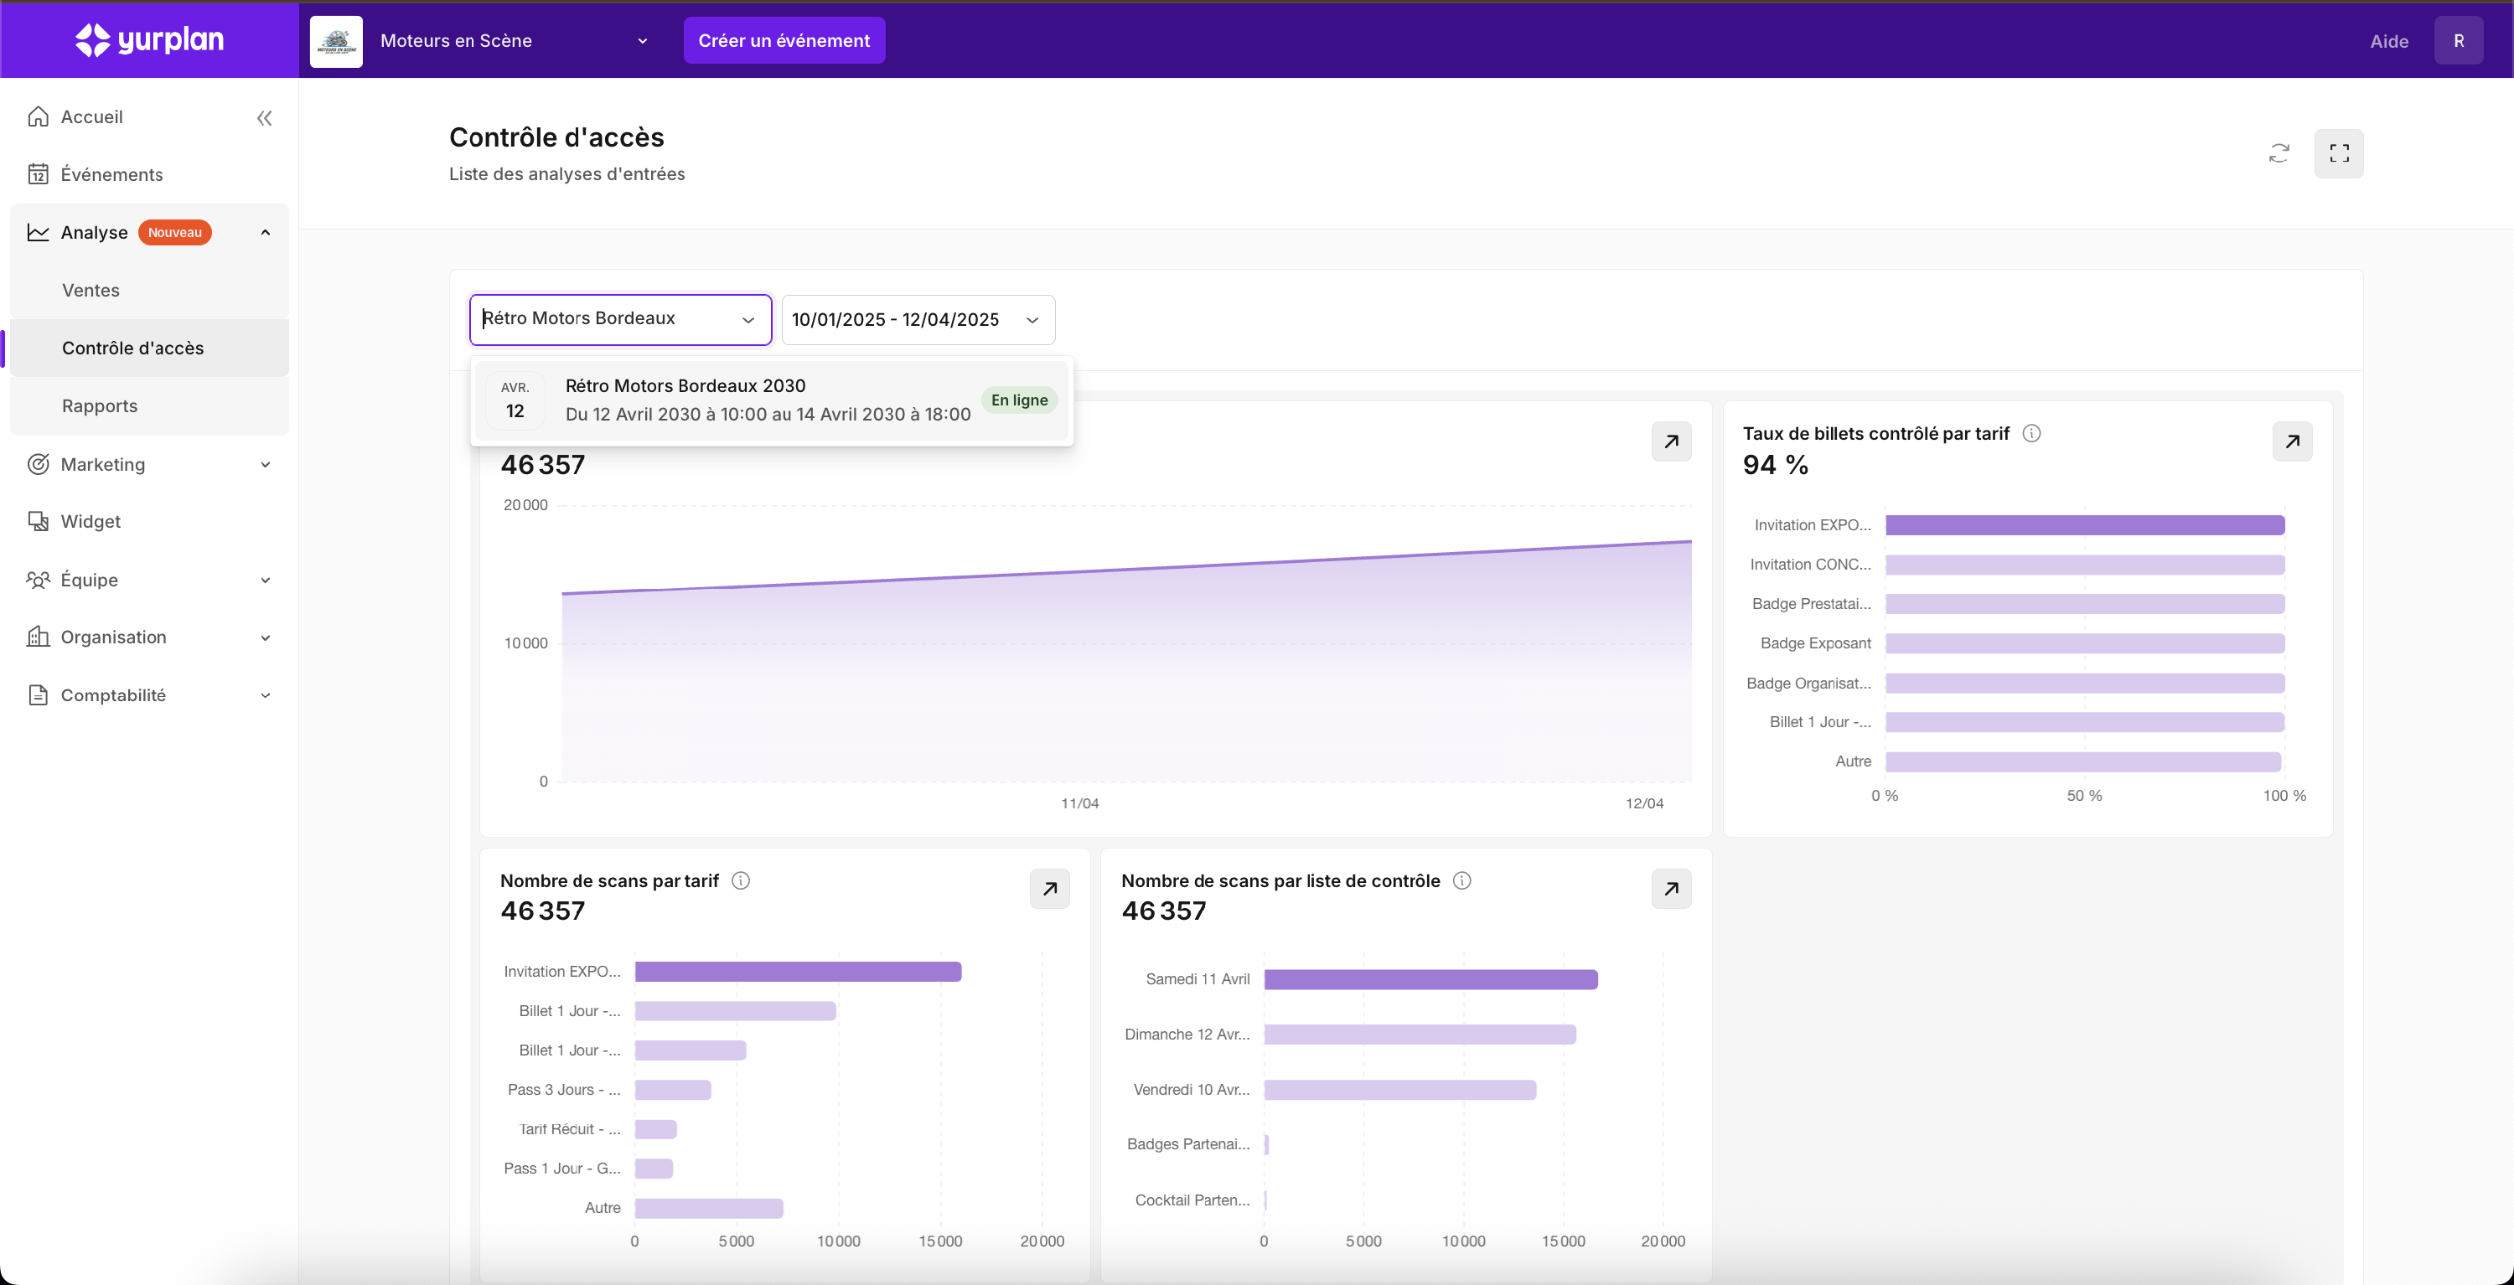2514x1285 pixels.
Task: Go to Ventes analysis page
Action: tap(91, 290)
